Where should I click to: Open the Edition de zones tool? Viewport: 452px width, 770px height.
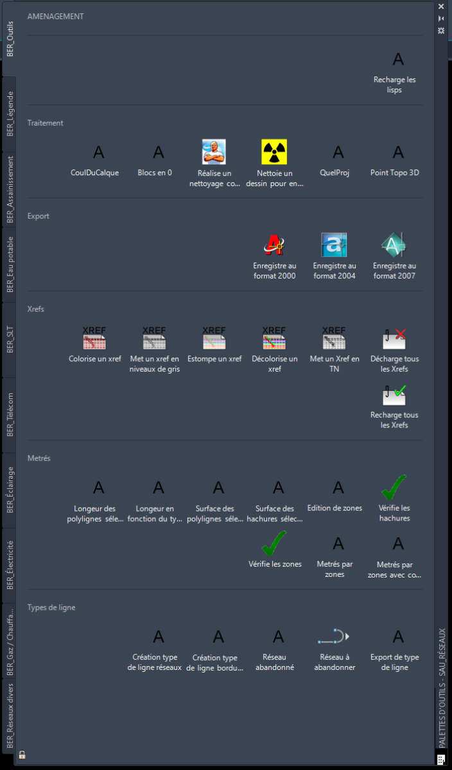pyautogui.click(x=335, y=496)
